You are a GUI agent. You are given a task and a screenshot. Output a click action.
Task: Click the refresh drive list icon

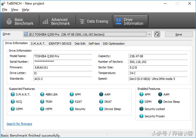click(157, 34)
